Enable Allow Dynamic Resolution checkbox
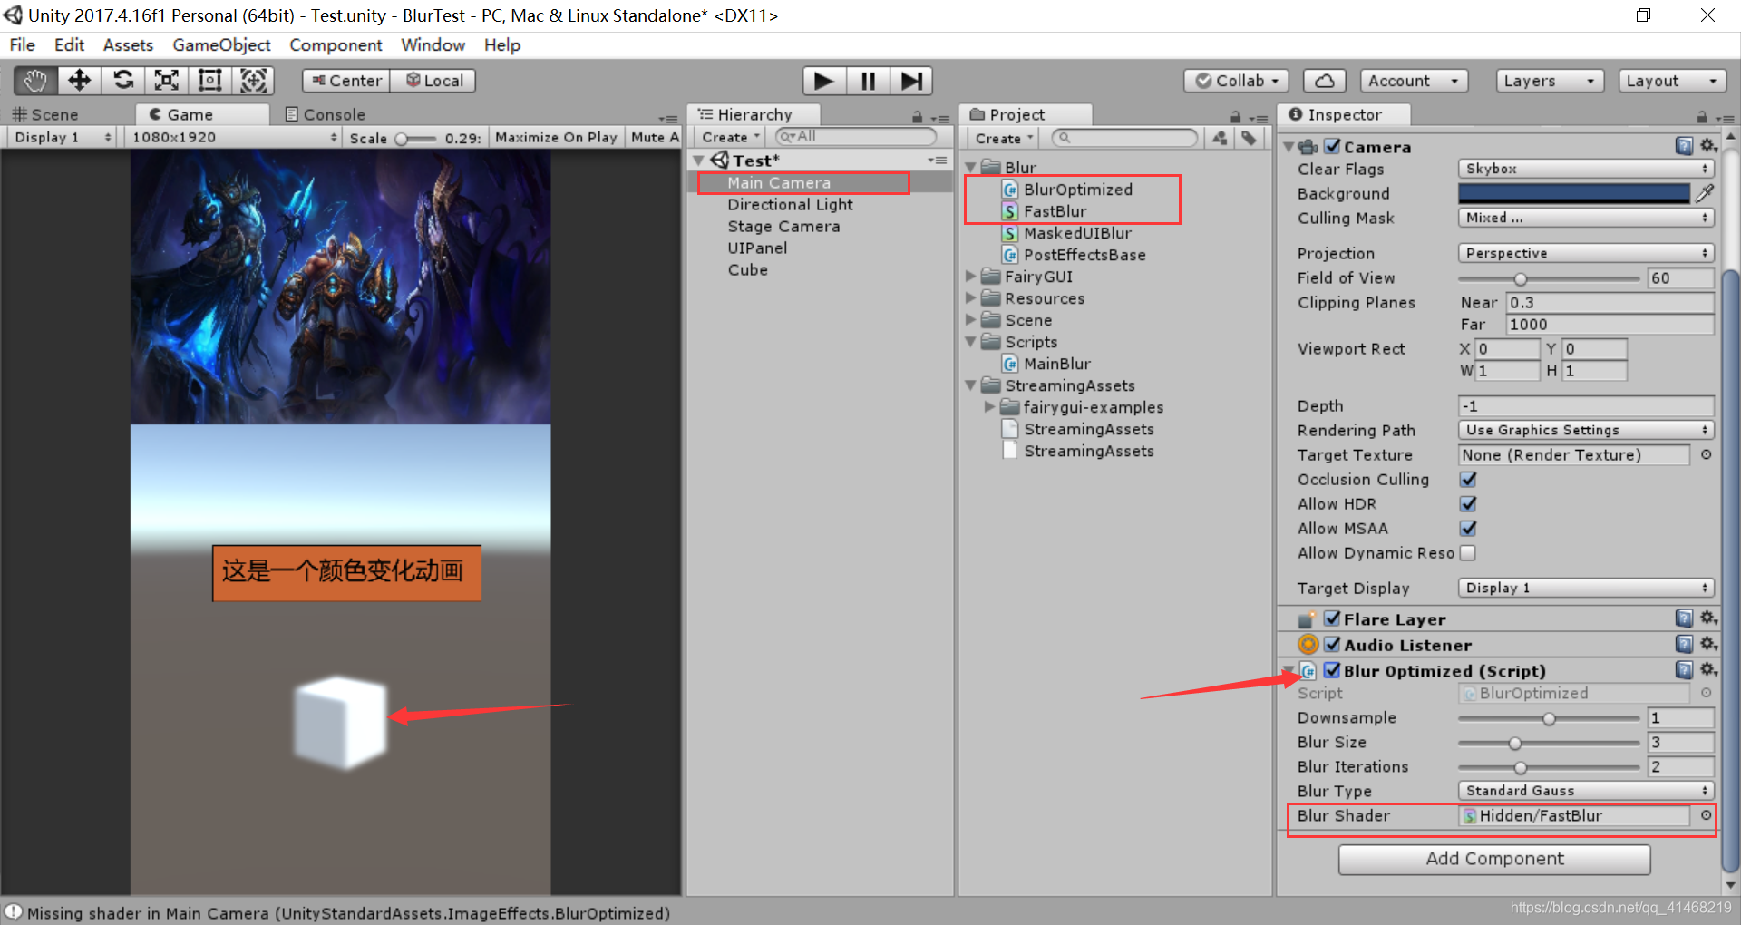 [1468, 552]
